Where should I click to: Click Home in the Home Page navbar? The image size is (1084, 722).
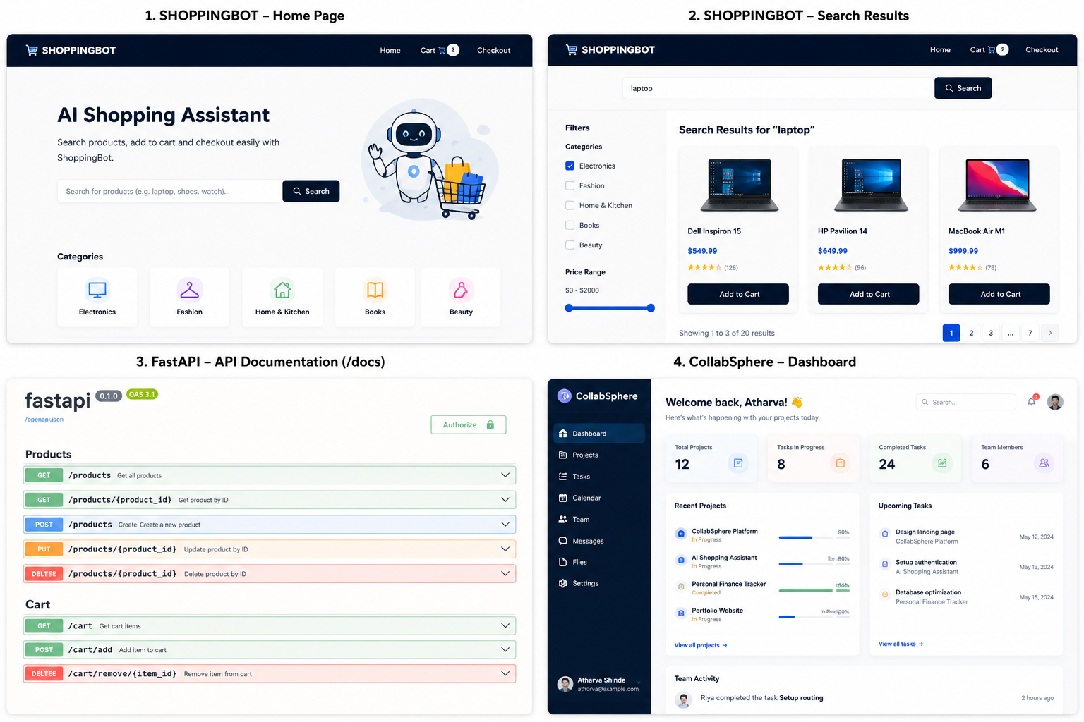390,50
